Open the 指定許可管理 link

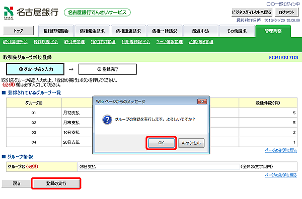(103, 42)
